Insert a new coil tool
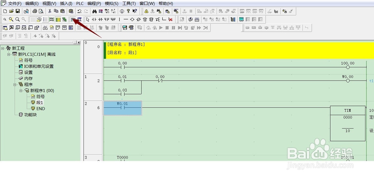The height and width of the screenshot is (178, 374). [x=132, y=19]
